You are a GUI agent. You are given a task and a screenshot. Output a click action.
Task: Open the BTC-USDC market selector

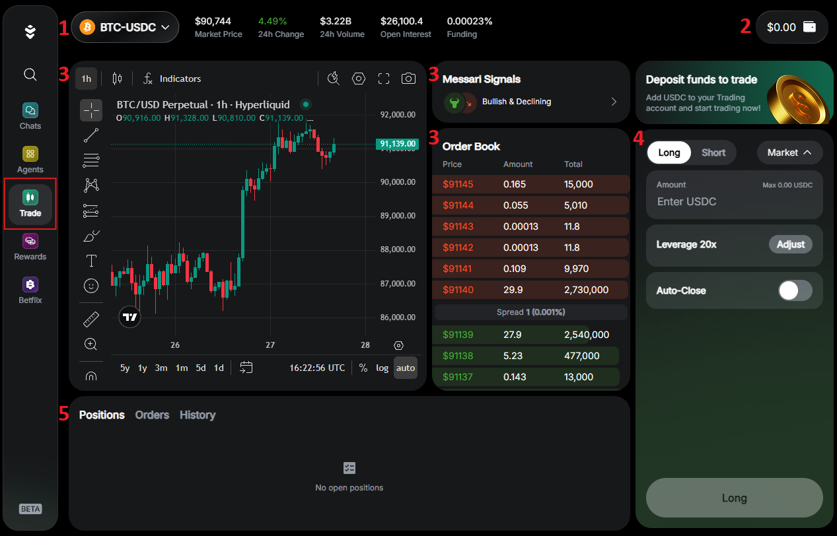(x=125, y=27)
